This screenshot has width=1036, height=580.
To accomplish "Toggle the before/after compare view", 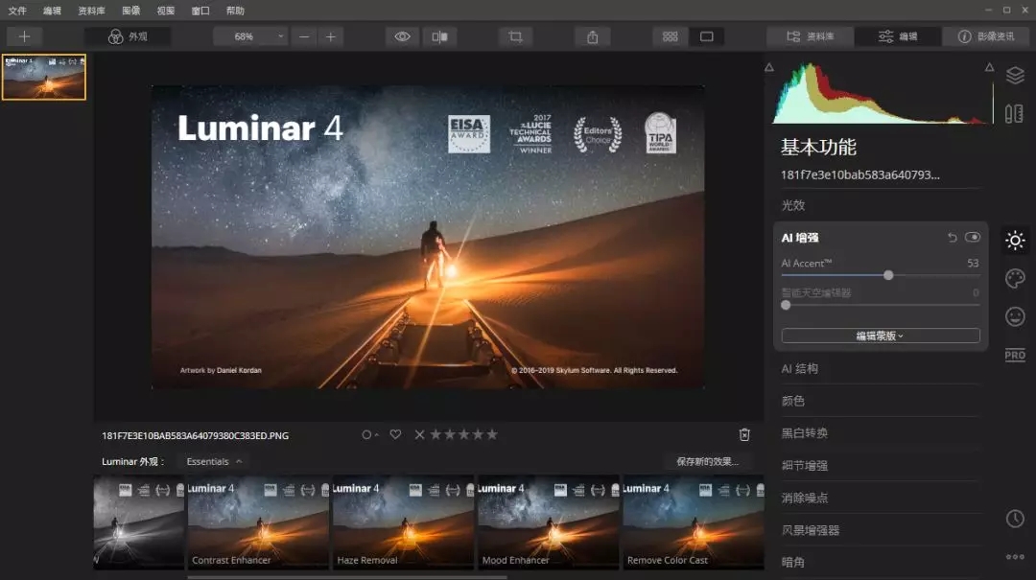I will pyautogui.click(x=439, y=37).
